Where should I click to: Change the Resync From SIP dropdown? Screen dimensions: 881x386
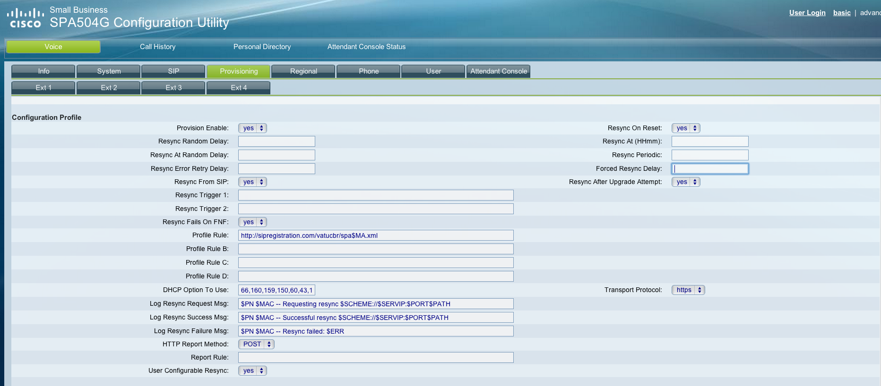252,182
